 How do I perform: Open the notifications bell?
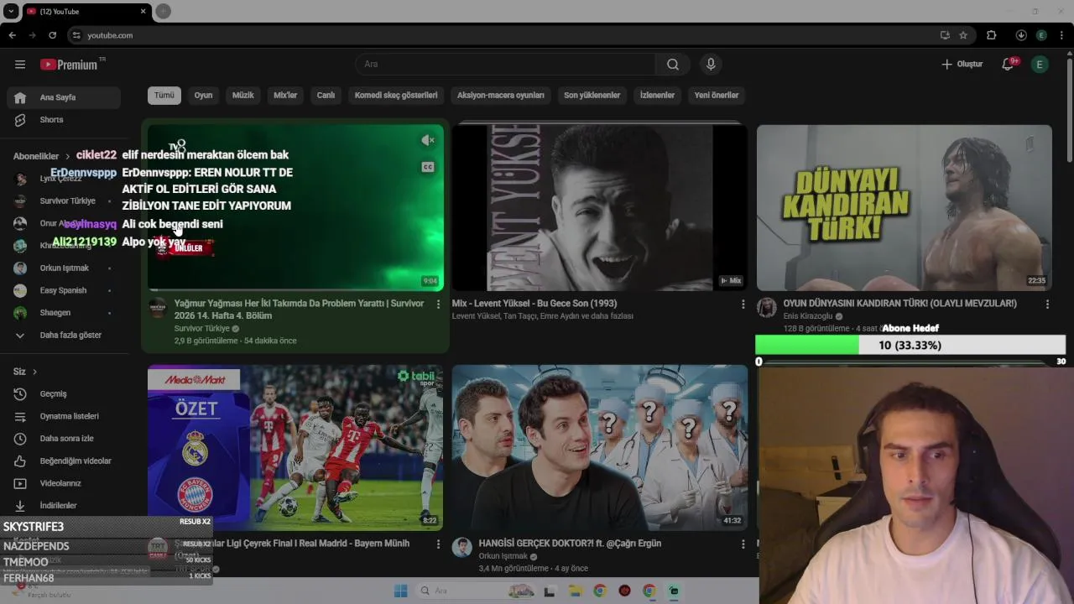click(1009, 65)
